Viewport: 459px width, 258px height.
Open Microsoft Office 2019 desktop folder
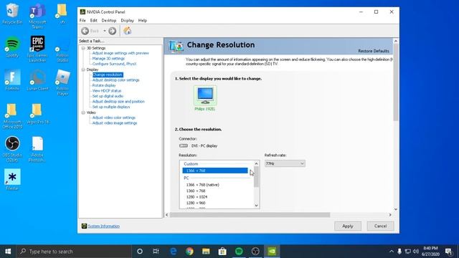click(x=12, y=116)
